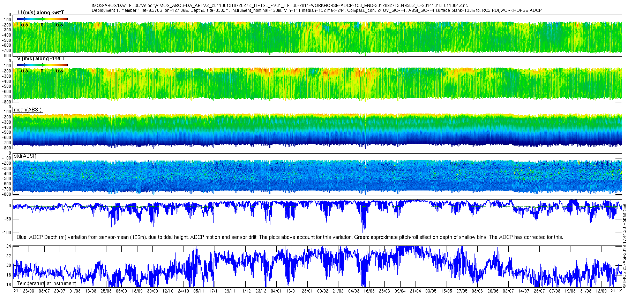Click the '-100' tick of depth variation panel
The width and height of the screenshot is (628, 296).
7,232
